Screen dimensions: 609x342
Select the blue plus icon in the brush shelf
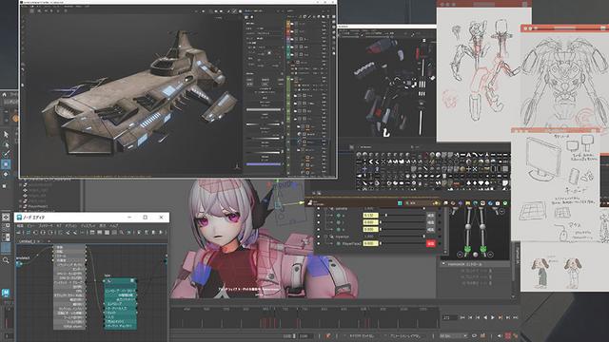(364, 169)
